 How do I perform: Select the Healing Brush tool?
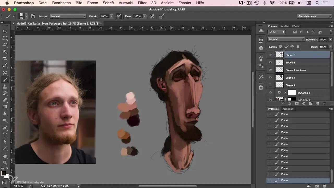coord(5,73)
